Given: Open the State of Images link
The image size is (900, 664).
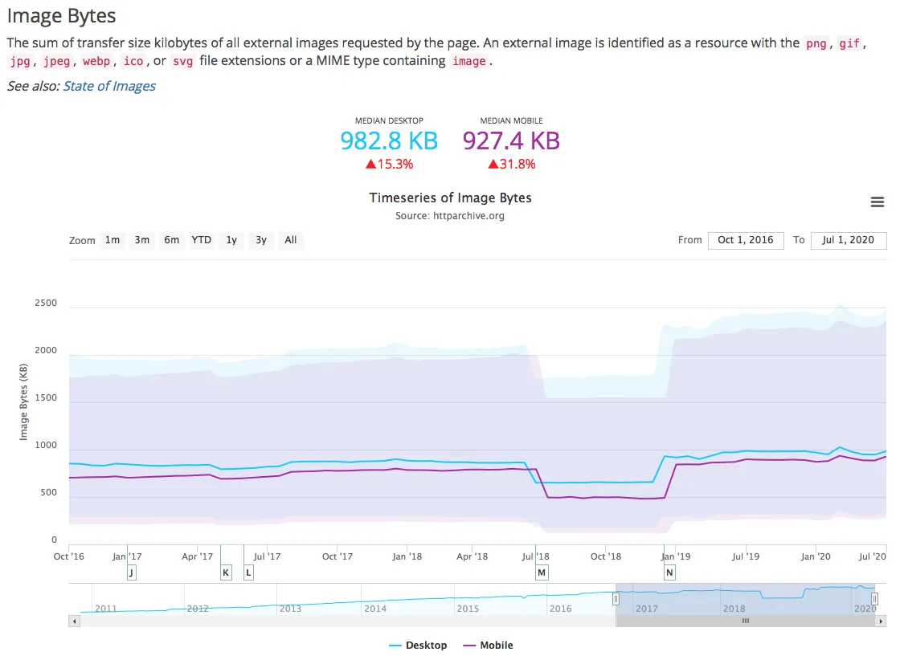Looking at the screenshot, I should click(109, 86).
